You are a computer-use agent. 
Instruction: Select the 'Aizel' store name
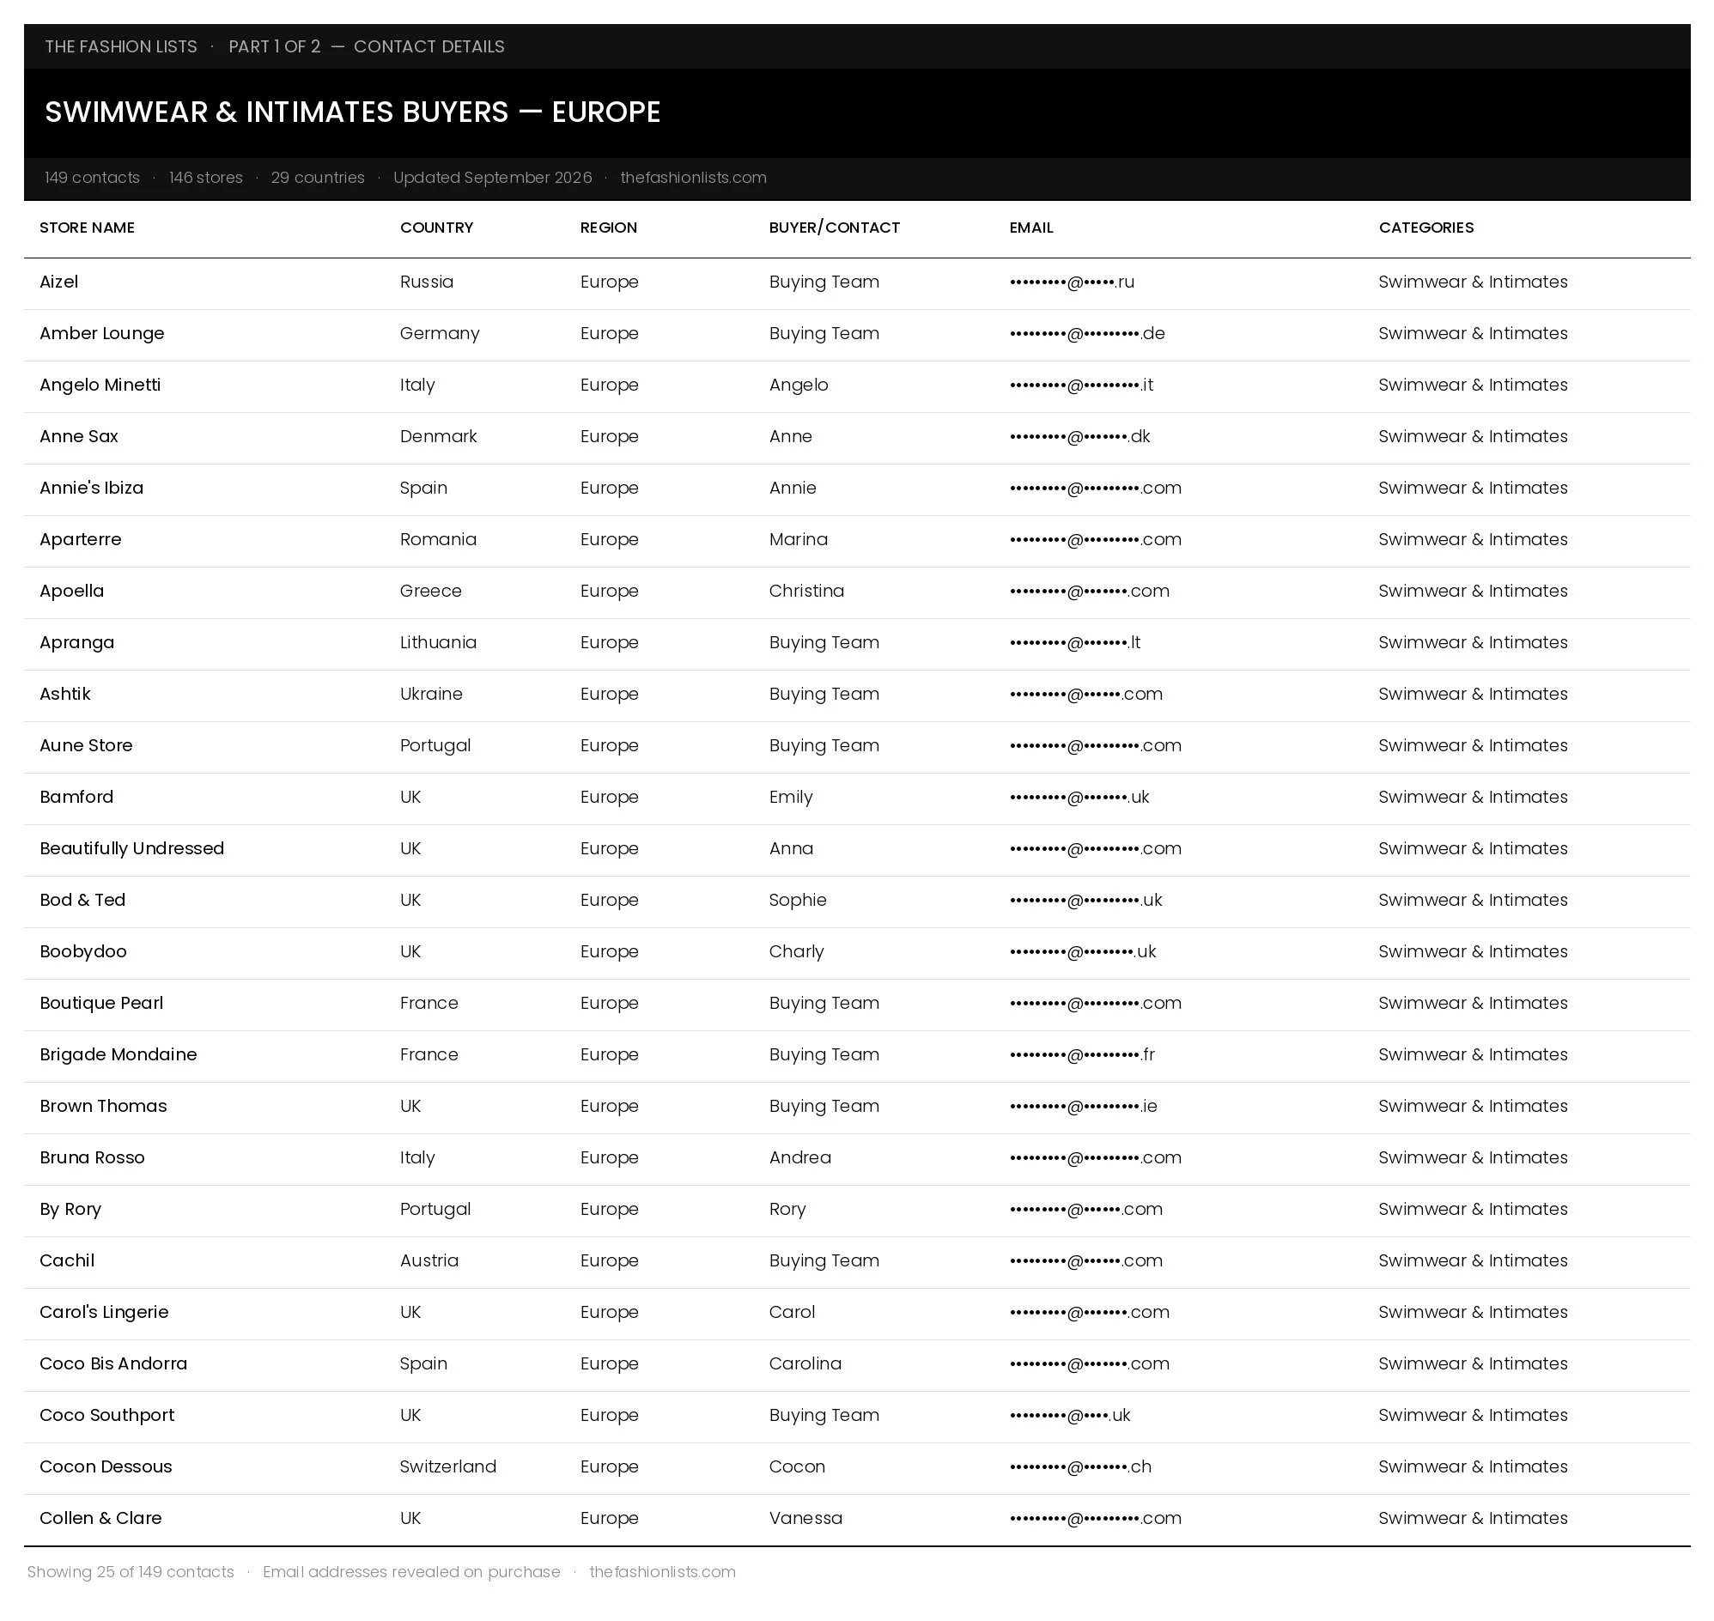pyautogui.click(x=58, y=282)
